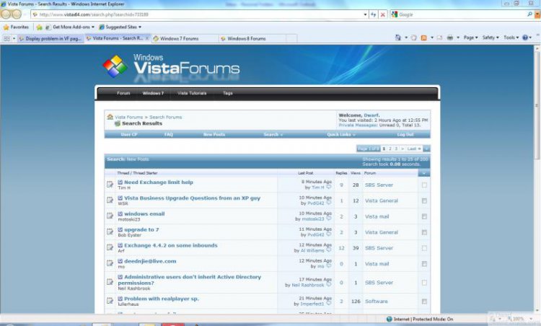Click the FAQ link in forum navbar
The width and height of the screenshot is (541, 326).
pyautogui.click(x=168, y=135)
